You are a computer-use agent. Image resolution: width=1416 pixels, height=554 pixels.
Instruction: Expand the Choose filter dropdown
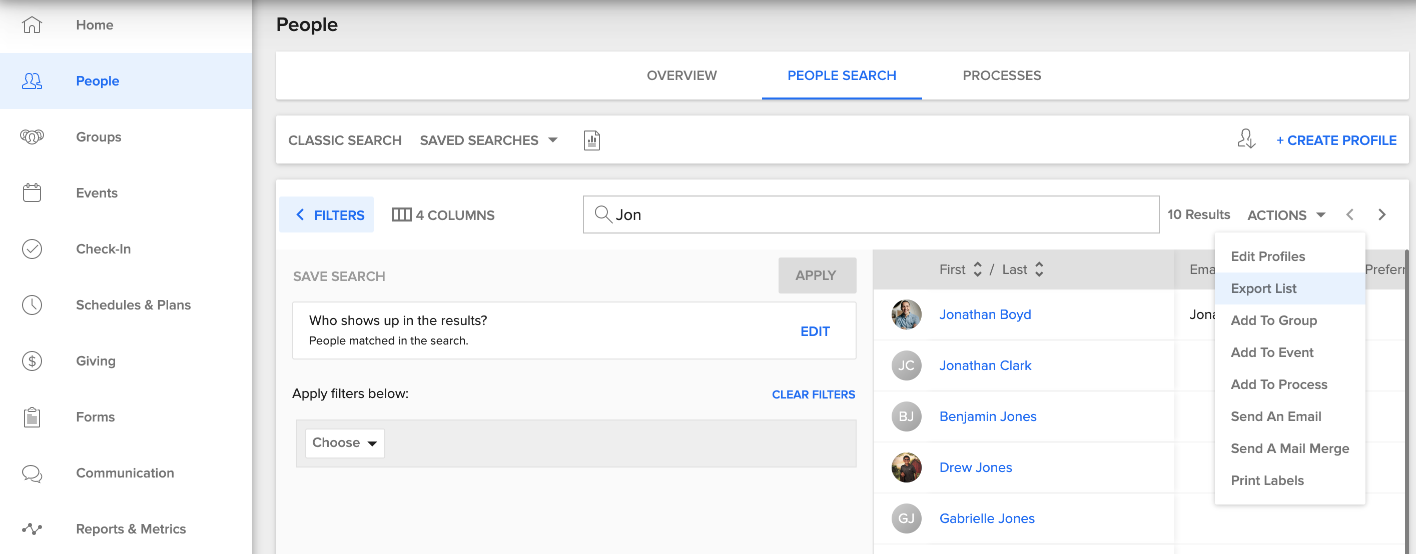[x=344, y=443]
